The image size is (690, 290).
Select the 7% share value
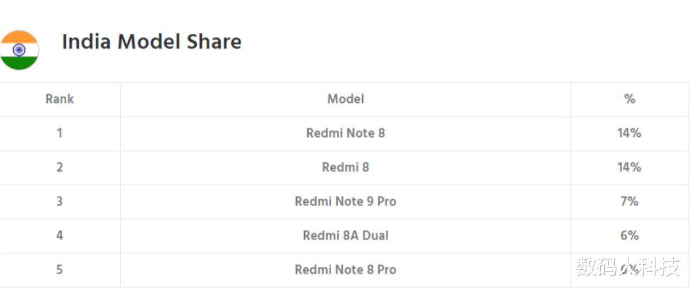click(x=629, y=202)
